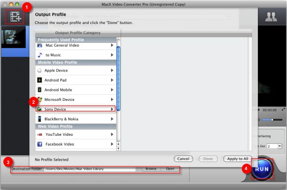Choose the Sony Device category

(76, 109)
